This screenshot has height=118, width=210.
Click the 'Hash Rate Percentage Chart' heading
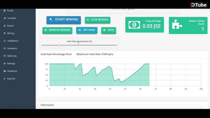point(56,54)
